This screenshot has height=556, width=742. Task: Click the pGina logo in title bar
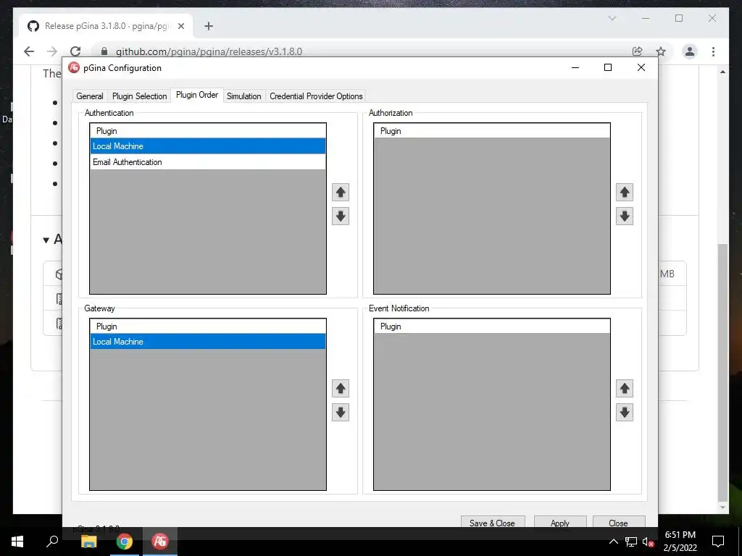pyautogui.click(x=74, y=67)
